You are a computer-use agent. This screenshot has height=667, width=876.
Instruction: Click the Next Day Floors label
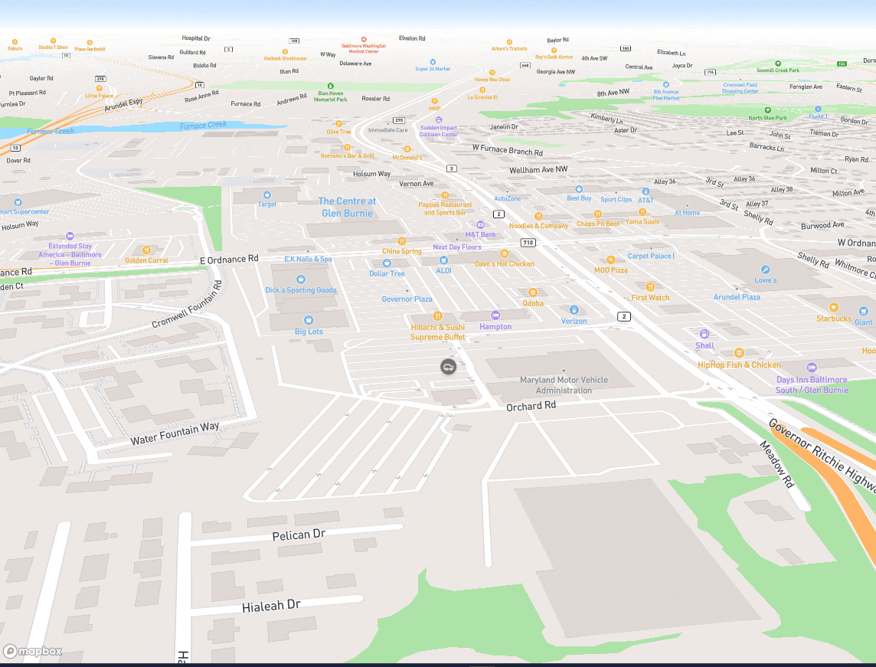(x=457, y=247)
